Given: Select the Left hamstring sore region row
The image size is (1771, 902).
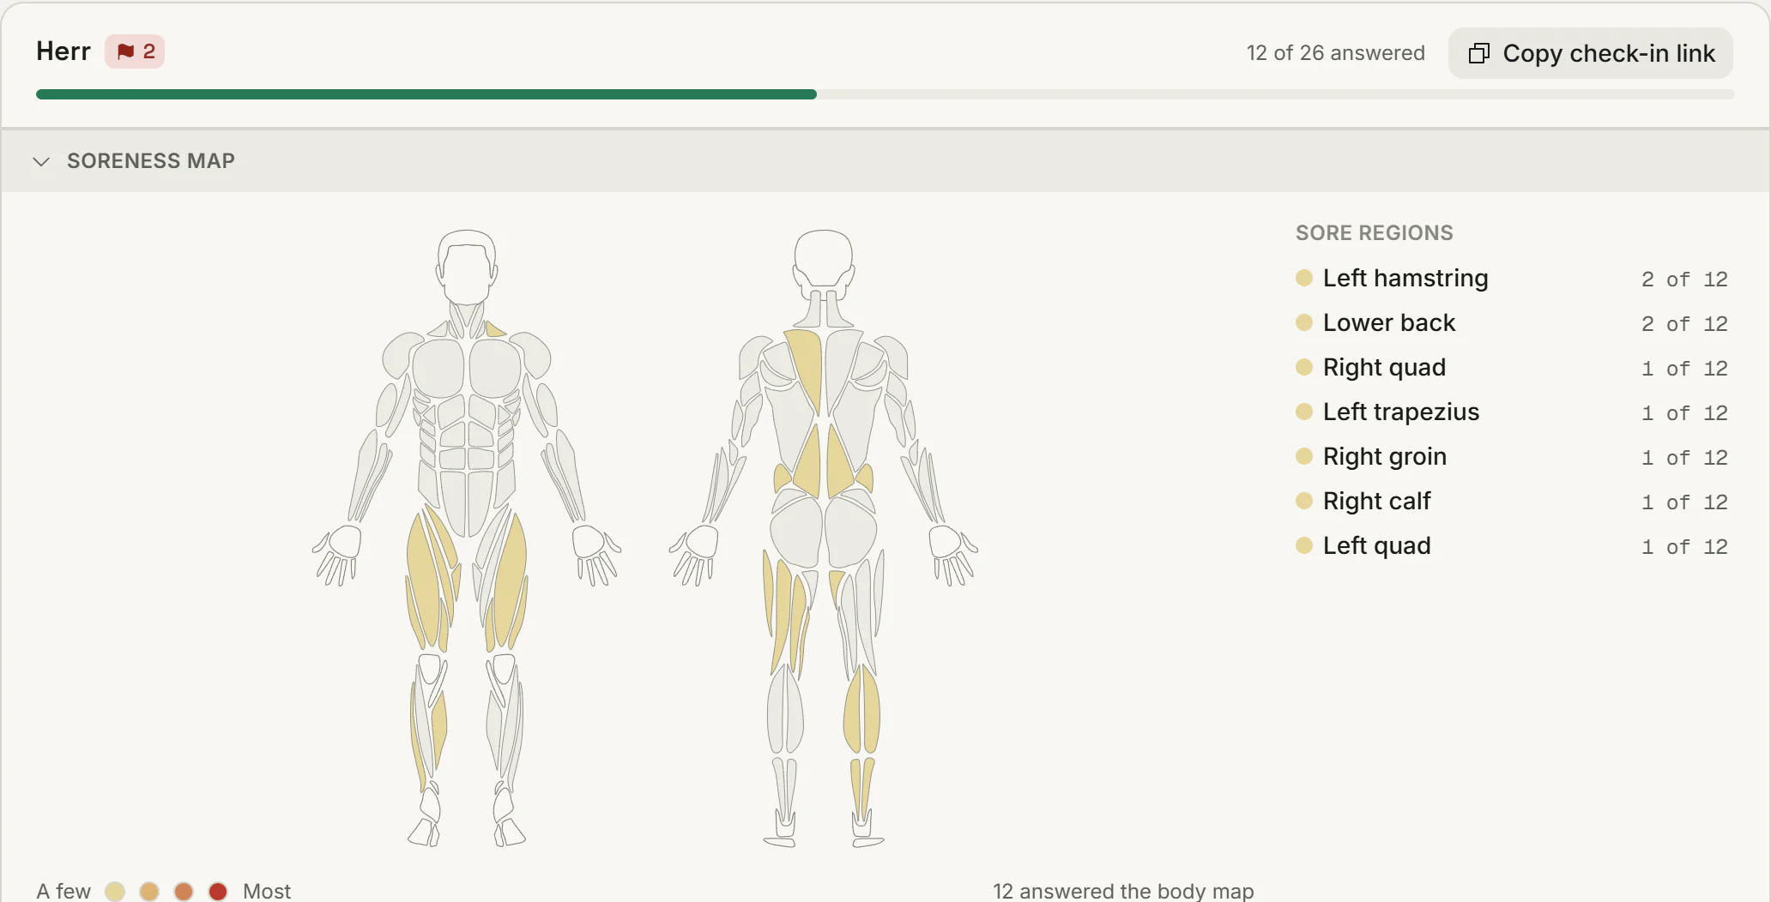Looking at the screenshot, I should 1511,279.
